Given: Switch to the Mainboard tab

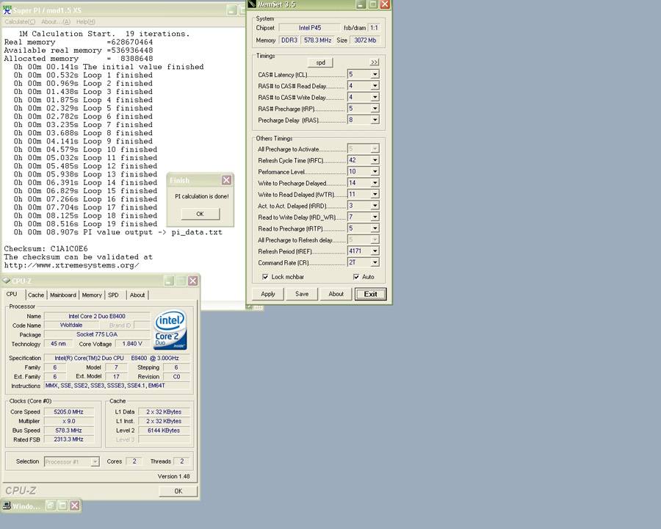Looking at the screenshot, I should point(63,295).
